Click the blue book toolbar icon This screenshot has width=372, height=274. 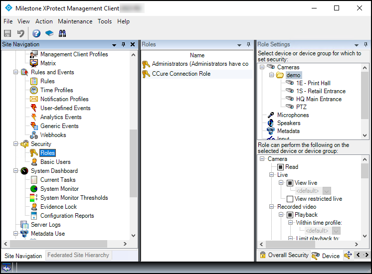pos(49,33)
